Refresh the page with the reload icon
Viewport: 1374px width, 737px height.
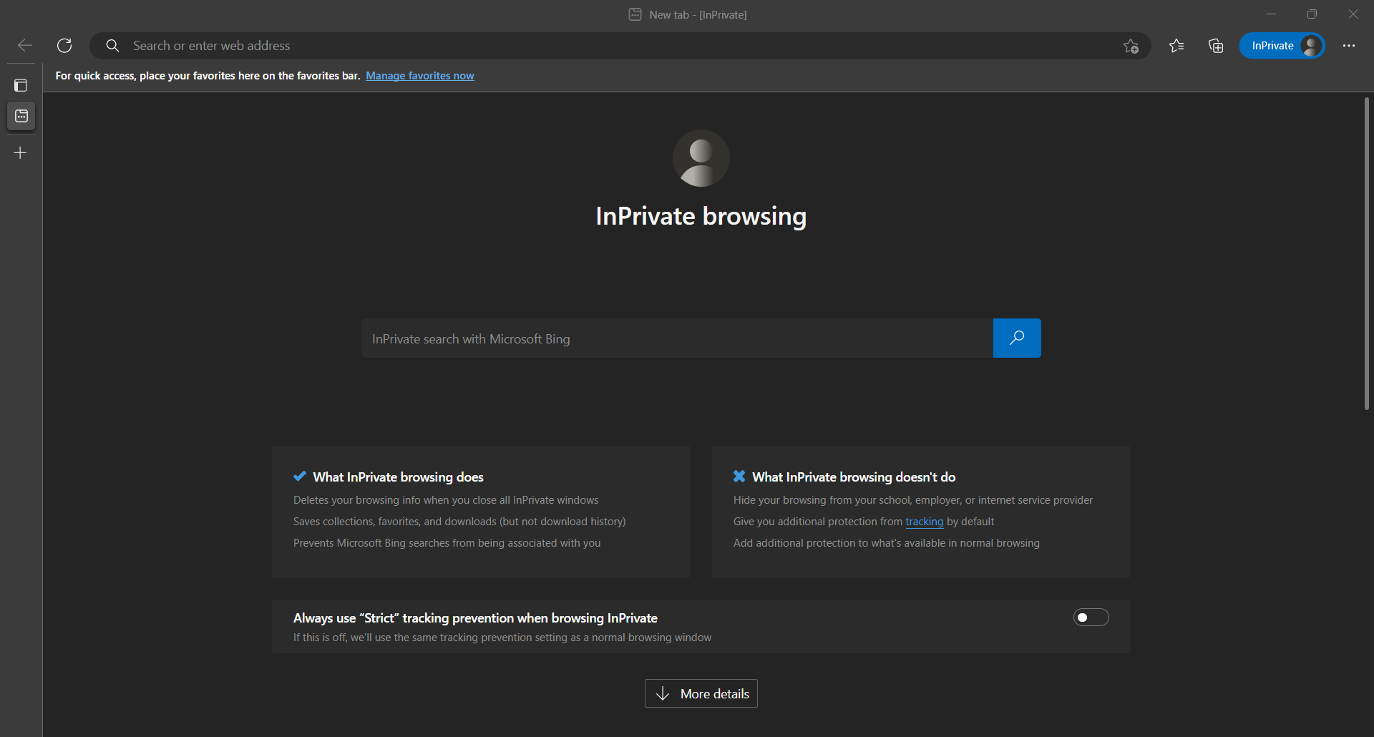click(x=64, y=46)
